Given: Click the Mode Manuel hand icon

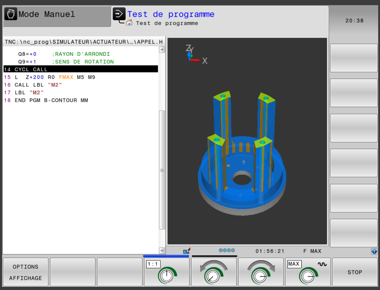Looking at the screenshot, I should pyautogui.click(x=11, y=14).
